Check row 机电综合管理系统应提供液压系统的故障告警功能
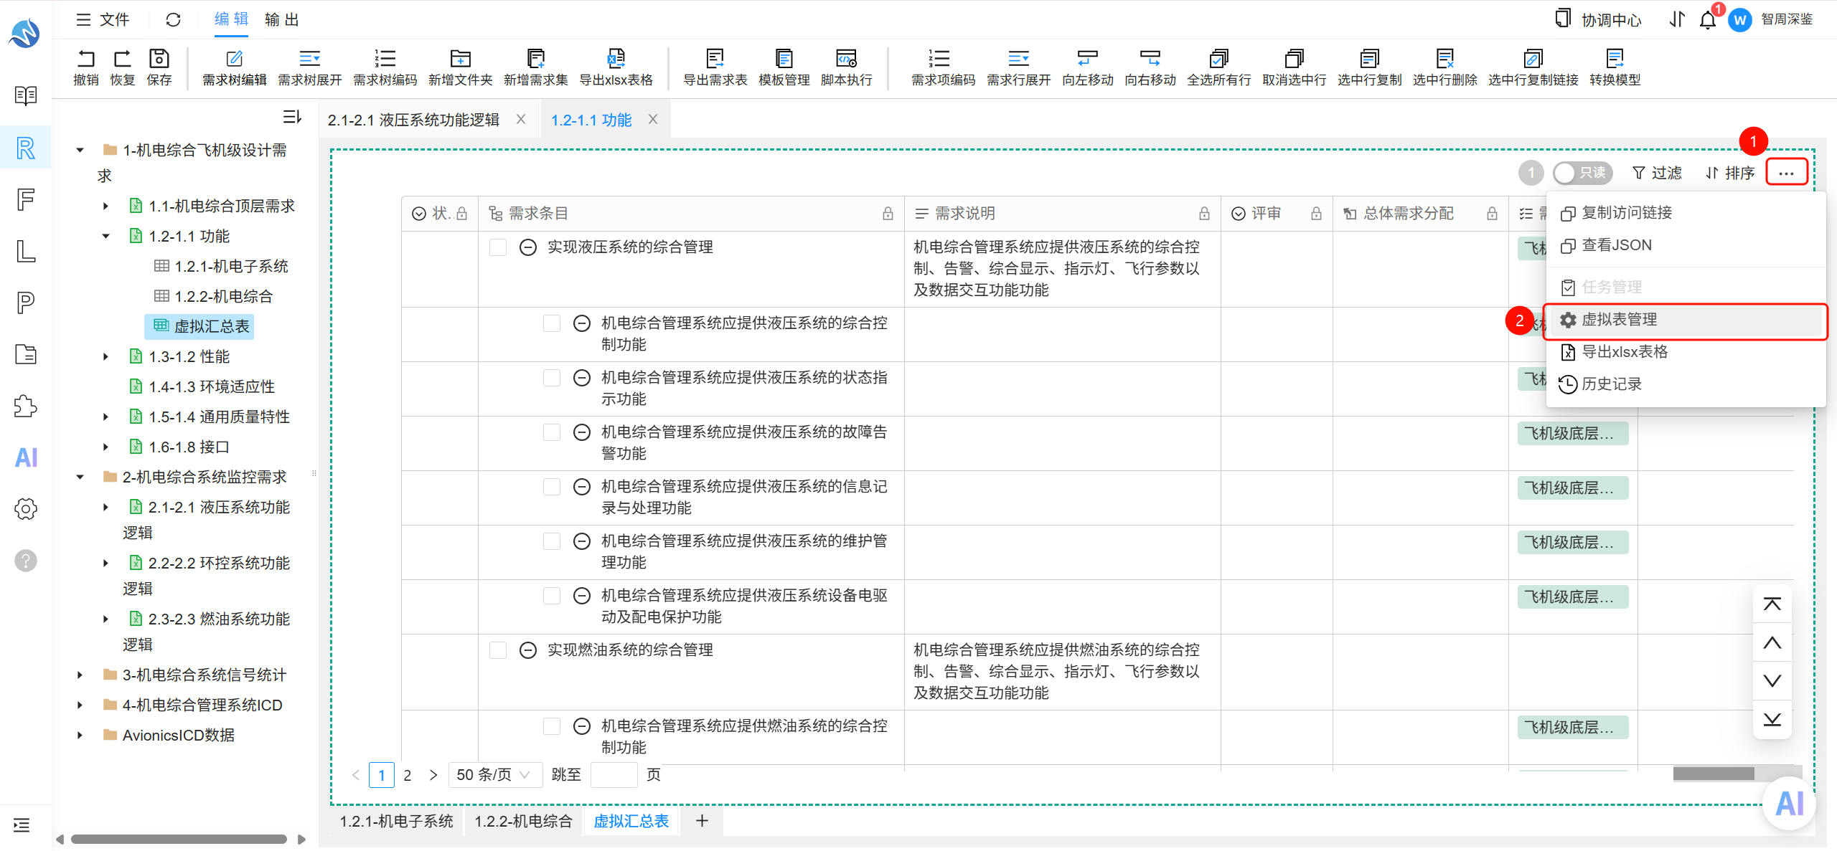 pos(551,432)
